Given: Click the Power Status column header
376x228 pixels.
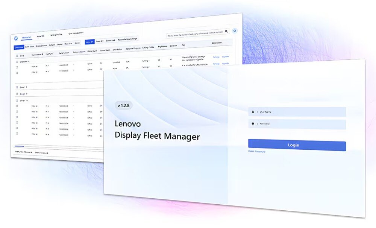Looking at the screenshot, I should (105, 50).
